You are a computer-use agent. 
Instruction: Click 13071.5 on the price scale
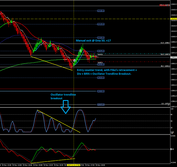point(174,53)
